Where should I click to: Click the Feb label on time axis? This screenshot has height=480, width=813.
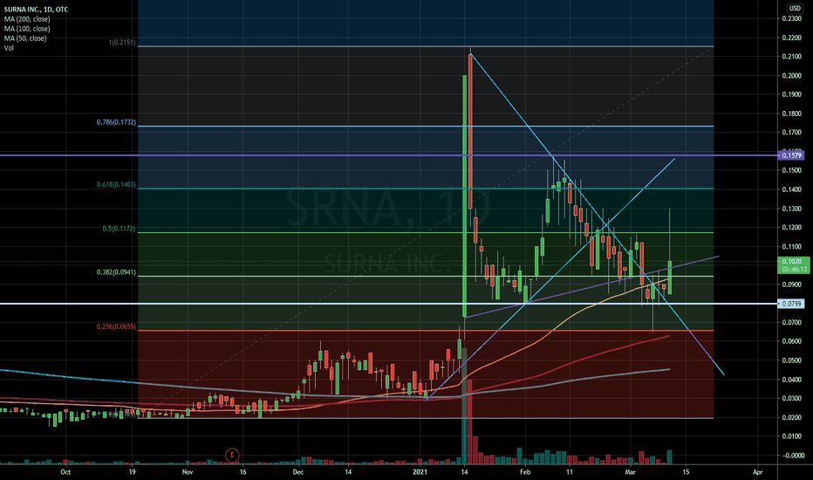click(x=525, y=471)
